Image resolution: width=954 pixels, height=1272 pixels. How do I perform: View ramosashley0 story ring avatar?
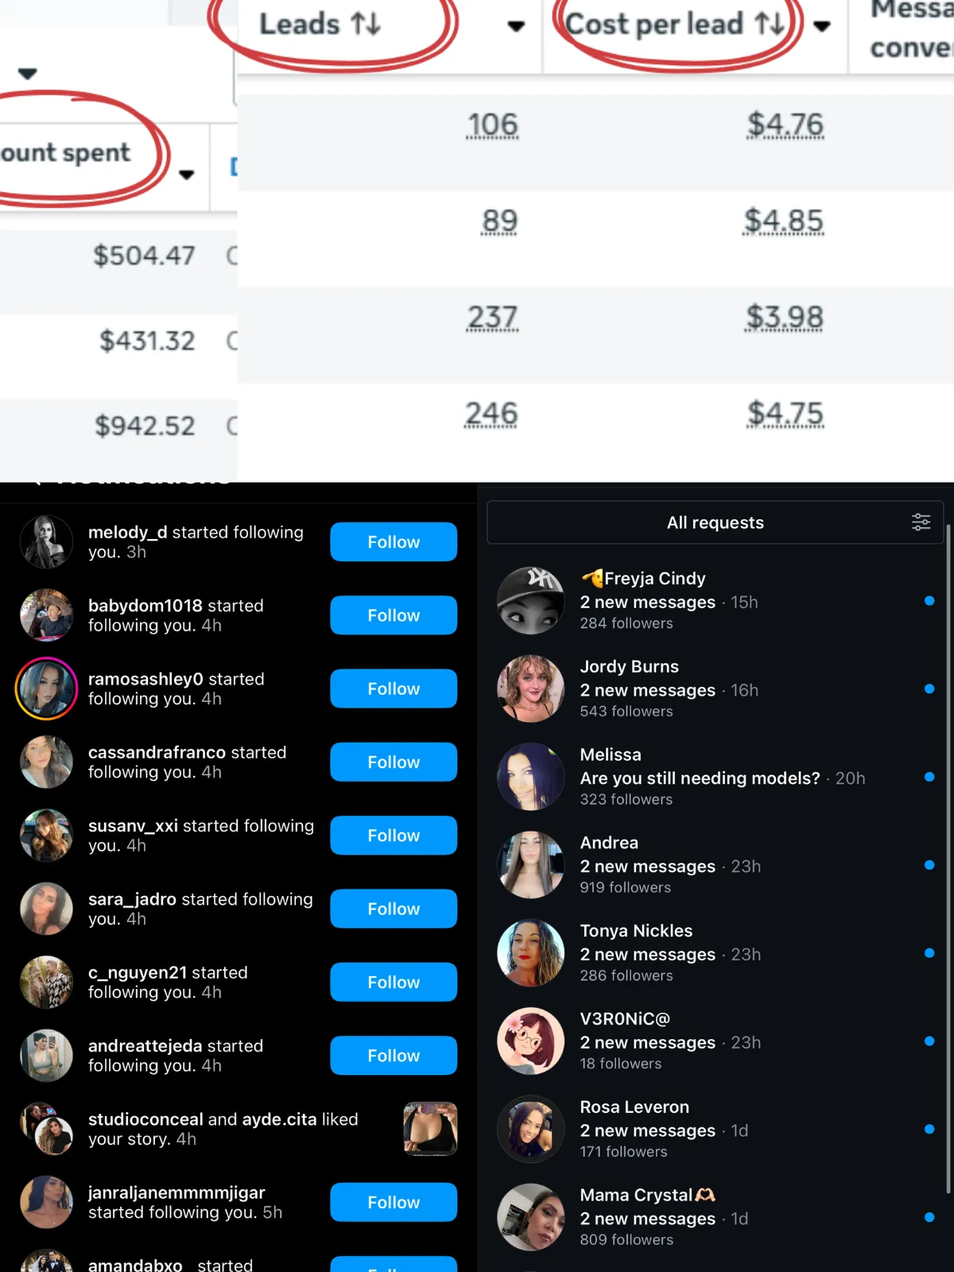click(47, 688)
